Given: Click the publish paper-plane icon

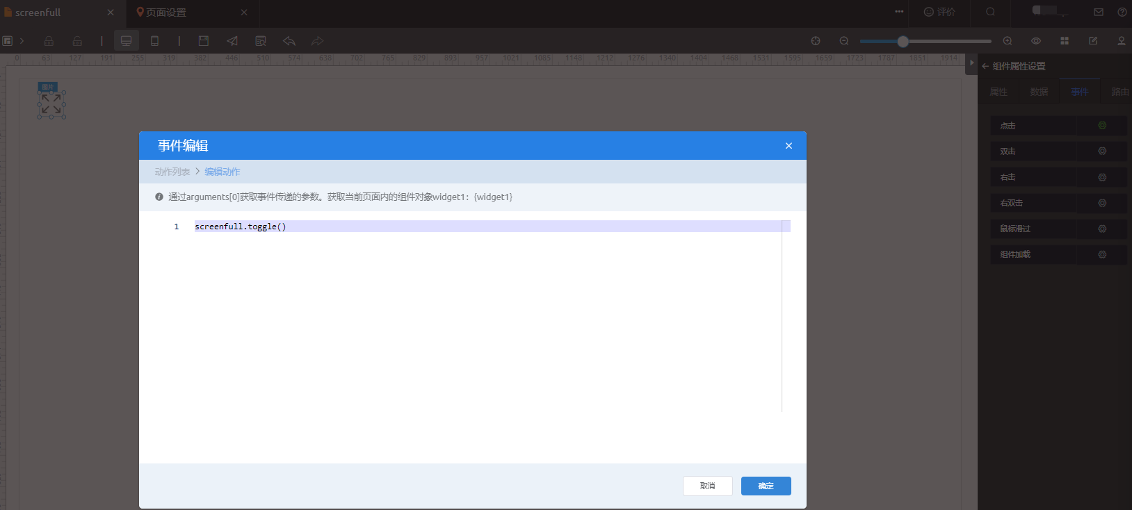Looking at the screenshot, I should pos(232,41).
